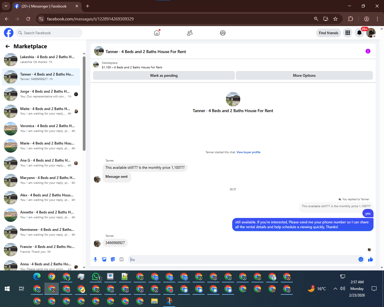Click the zoom magnifier icon in address bar
Screen dimensions: 384x307
click(x=316, y=19)
